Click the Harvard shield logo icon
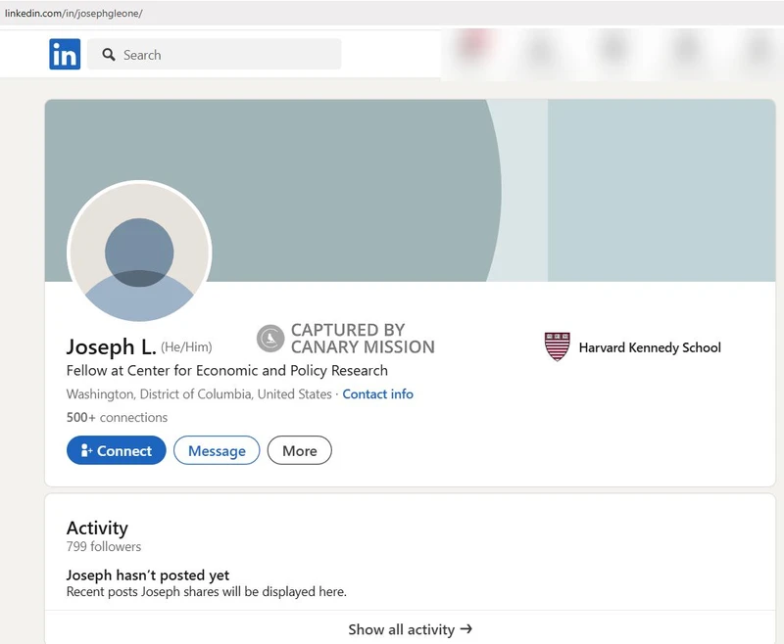Image resolution: width=784 pixels, height=644 pixels. pyautogui.click(x=557, y=346)
